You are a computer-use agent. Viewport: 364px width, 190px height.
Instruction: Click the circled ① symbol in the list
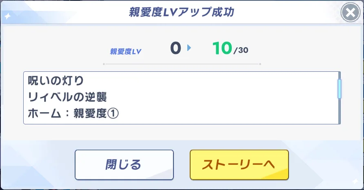(113, 114)
